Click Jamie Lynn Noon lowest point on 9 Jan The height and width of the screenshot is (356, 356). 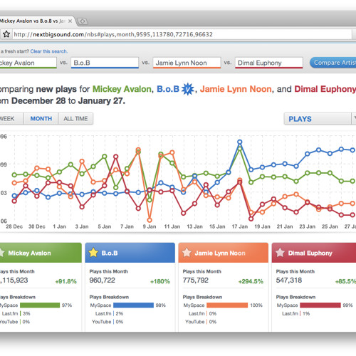pos(150,220)
